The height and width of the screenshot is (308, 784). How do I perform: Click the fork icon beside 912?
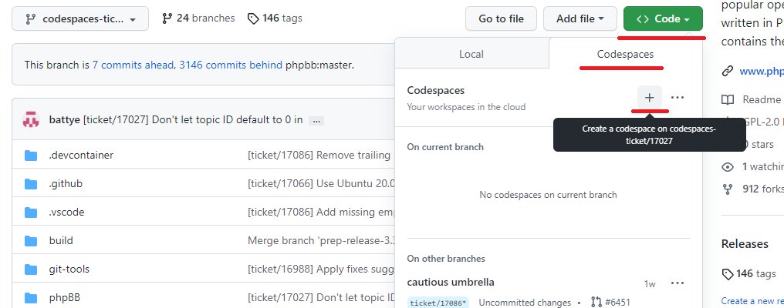[728, 189]
